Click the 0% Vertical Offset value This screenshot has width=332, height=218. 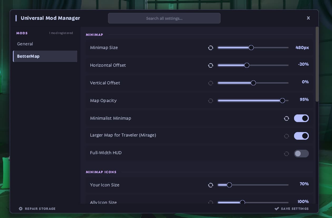pos(305,82)
